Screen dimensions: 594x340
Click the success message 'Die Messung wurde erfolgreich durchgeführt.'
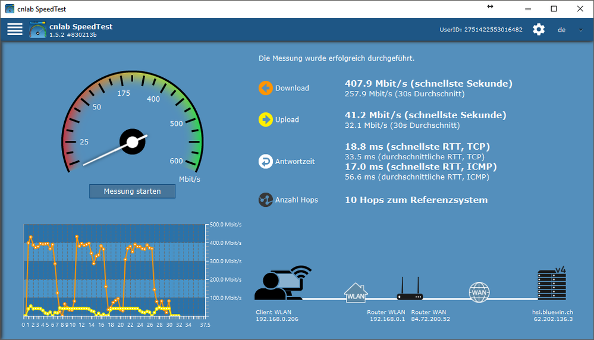337,58
